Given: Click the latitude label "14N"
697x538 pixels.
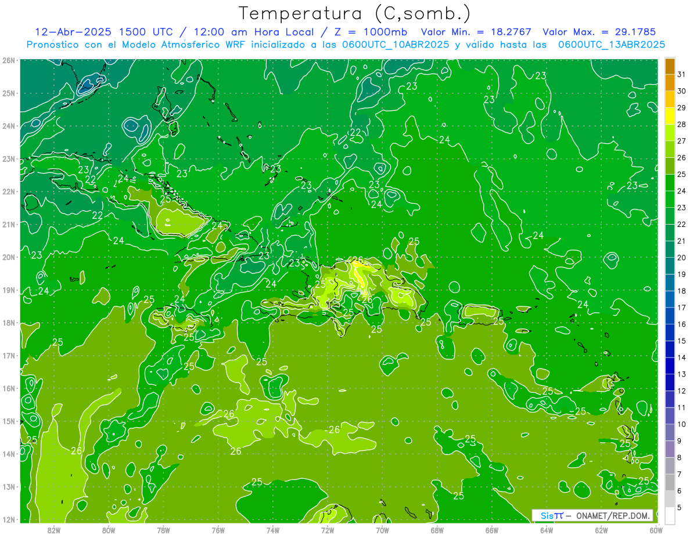Looking at the screenshot, I should click(x=8, y=454).
